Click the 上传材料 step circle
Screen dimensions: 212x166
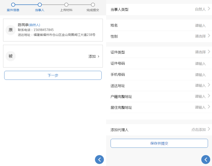pos(66,5)
